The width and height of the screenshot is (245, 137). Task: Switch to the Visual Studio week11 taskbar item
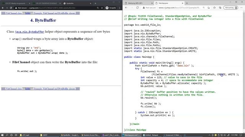[111, 135]
